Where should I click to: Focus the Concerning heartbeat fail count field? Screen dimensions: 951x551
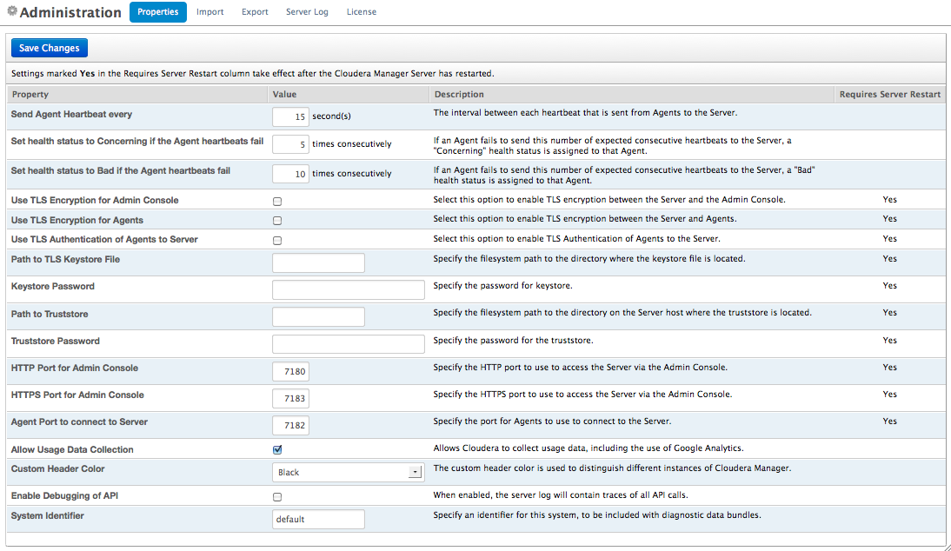click(x=290, y=144)
